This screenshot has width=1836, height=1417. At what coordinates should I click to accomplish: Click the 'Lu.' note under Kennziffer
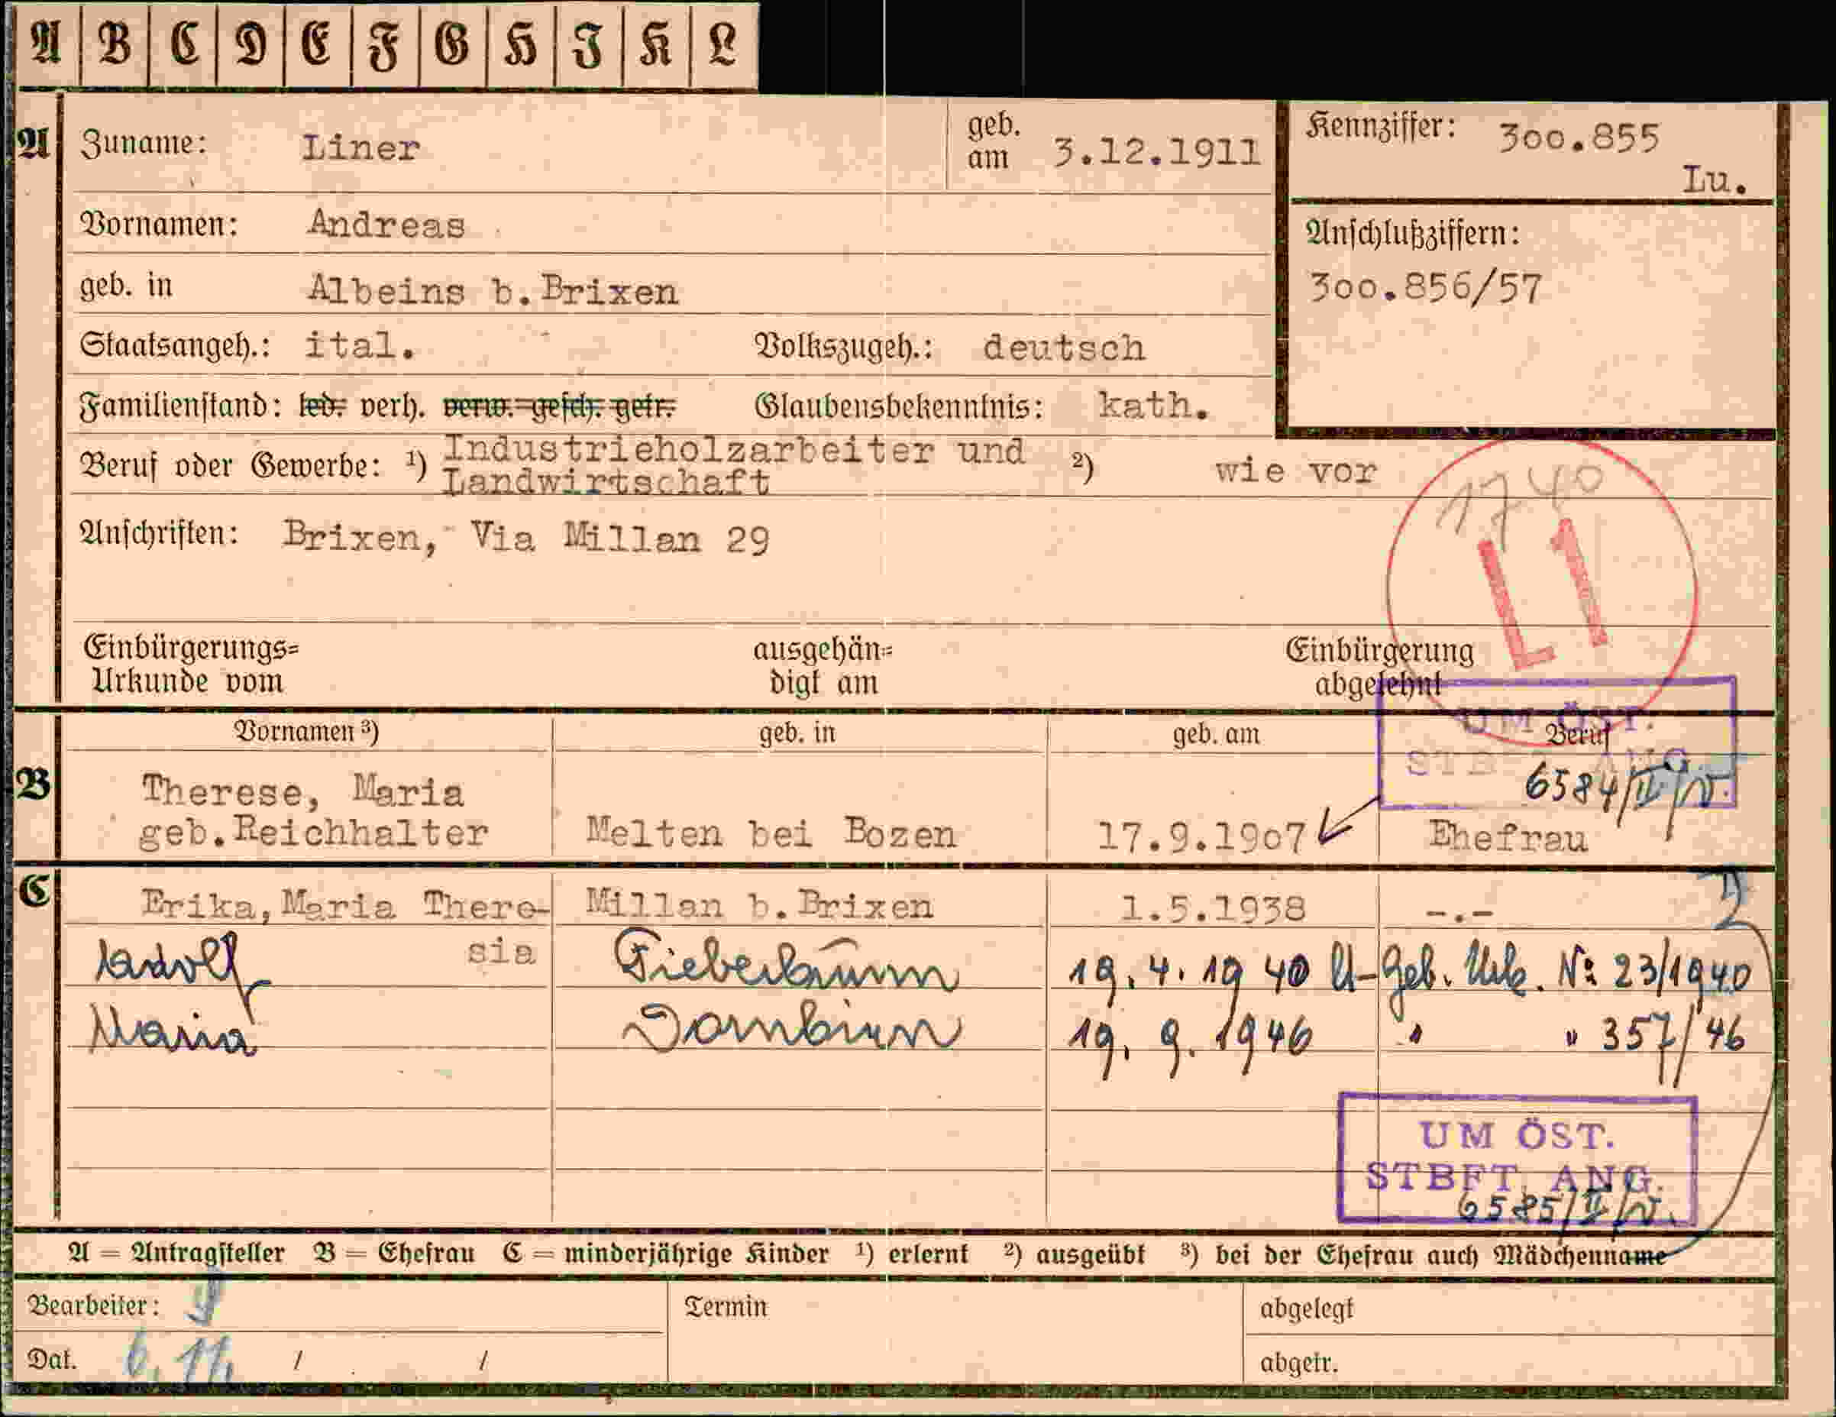coord(1715,180)
